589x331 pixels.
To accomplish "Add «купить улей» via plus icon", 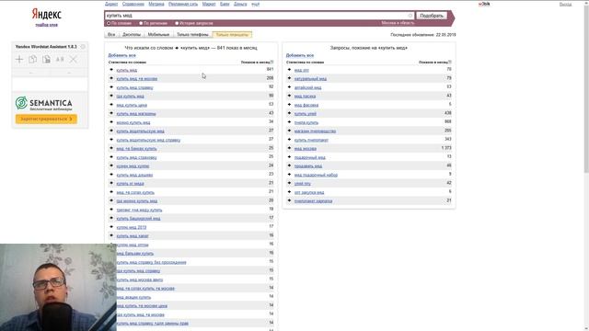I will 289,113.
